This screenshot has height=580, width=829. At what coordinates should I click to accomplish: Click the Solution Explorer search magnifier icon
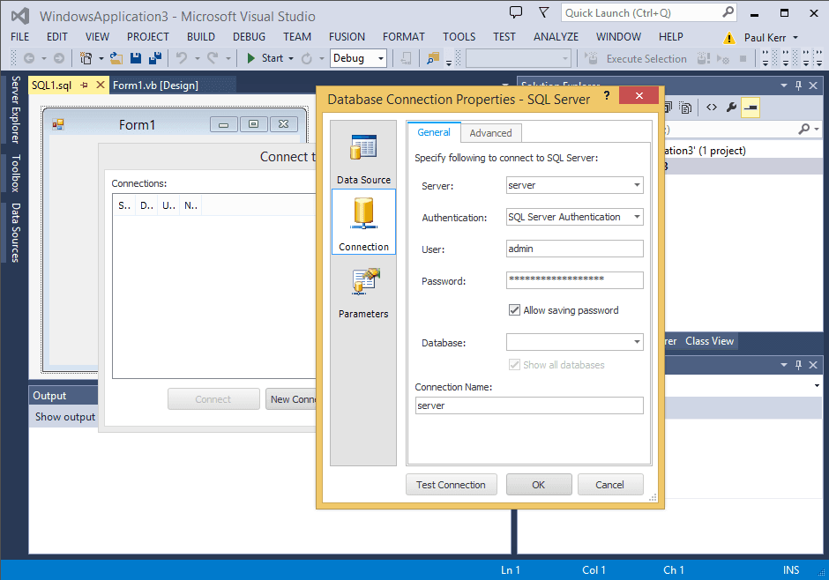point(803,129)
